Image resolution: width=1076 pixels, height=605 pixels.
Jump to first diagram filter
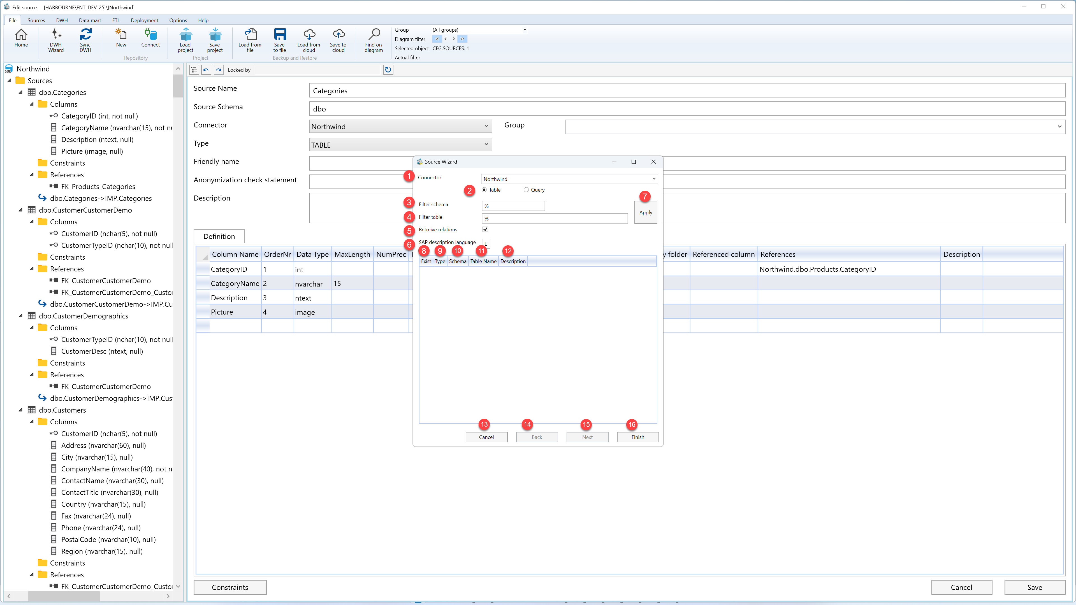coord(437,39)
